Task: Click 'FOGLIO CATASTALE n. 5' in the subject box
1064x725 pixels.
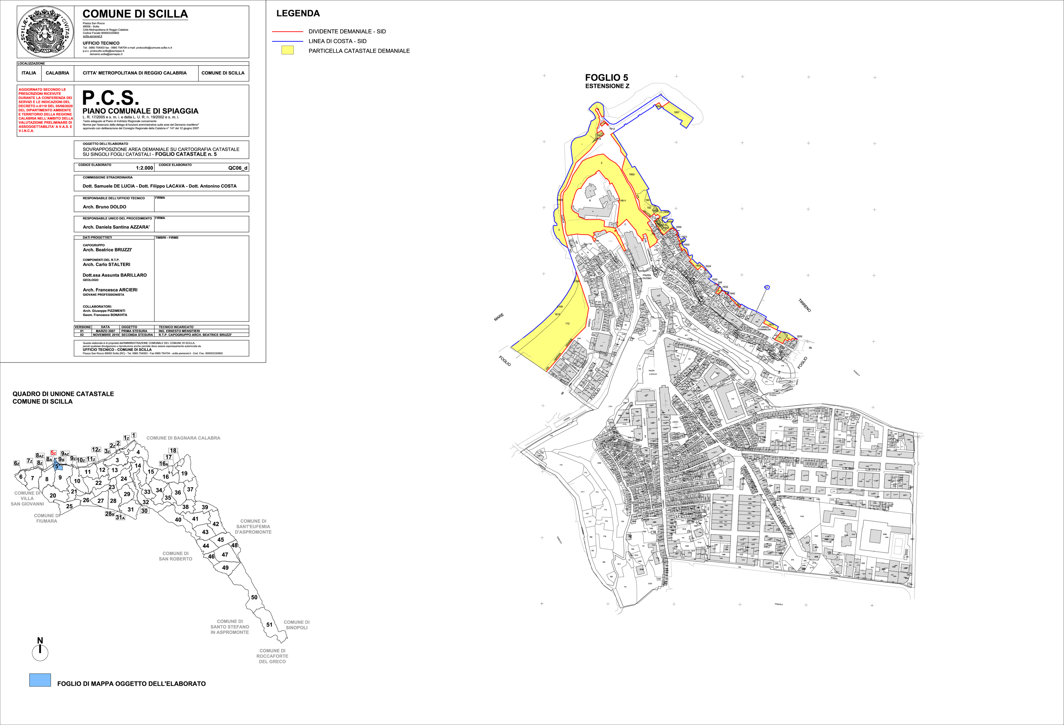Action: coord(186,154)
